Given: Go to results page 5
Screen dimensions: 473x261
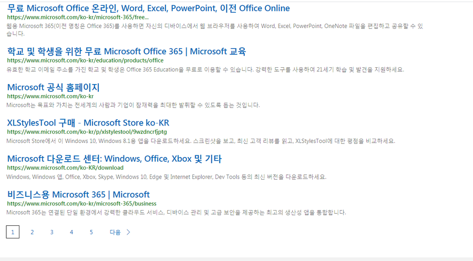Looking at the screenshot, I should (x=91, y=232).
